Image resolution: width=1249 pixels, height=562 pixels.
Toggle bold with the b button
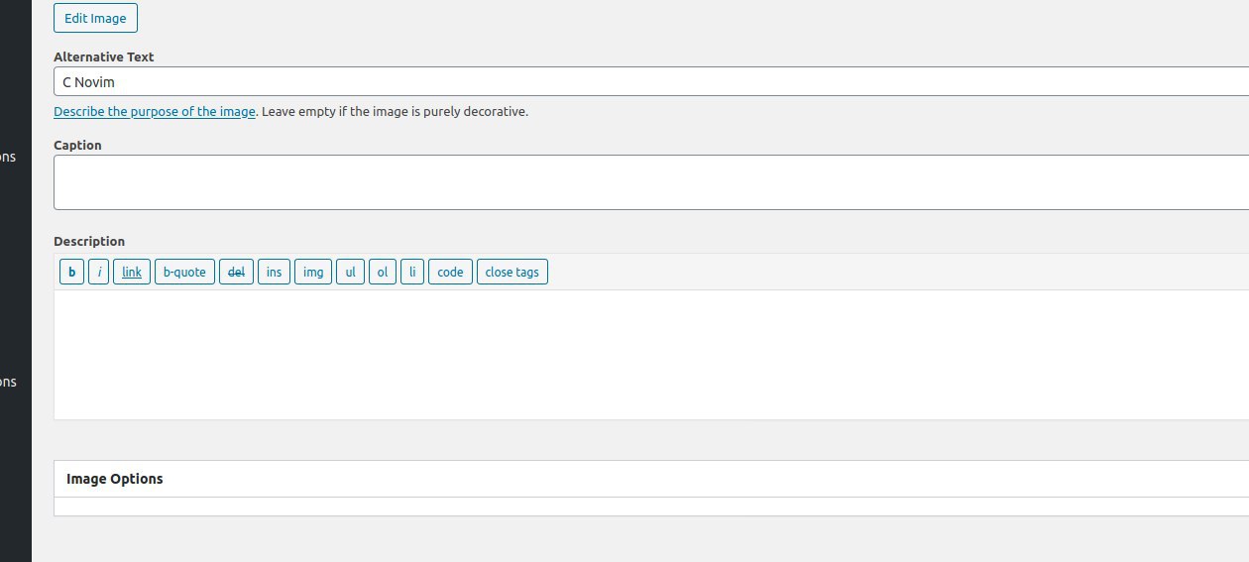point(71,272)
